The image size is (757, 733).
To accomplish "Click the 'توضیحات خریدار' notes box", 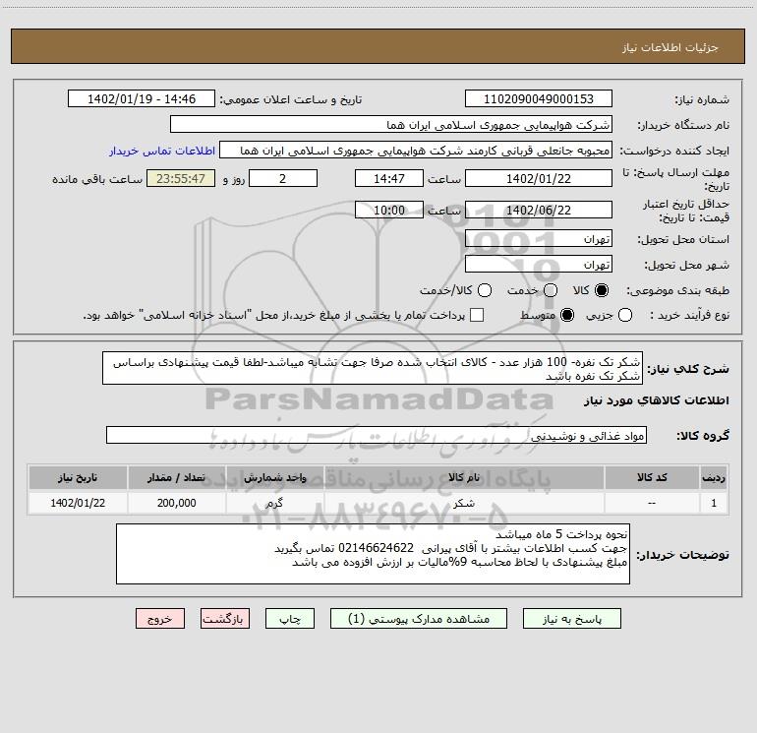I will 373,554.
